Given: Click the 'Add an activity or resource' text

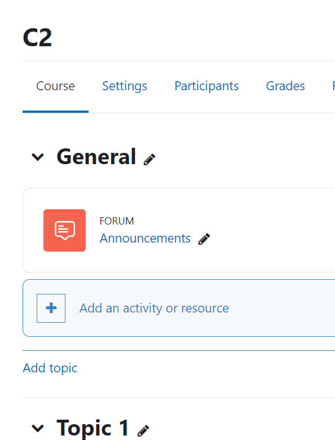Looking at the screenshot, I should click(x=154, y=308).
